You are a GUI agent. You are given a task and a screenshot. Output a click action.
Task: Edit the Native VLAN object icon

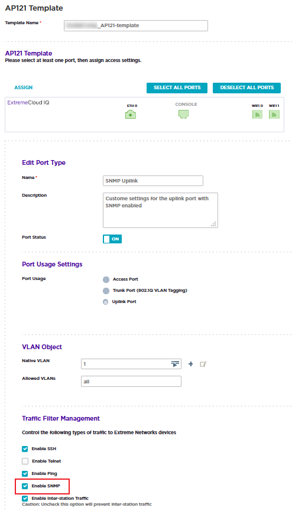click(x=203, y=364)
